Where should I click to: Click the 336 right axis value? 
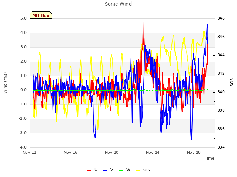tap(221, 129)
